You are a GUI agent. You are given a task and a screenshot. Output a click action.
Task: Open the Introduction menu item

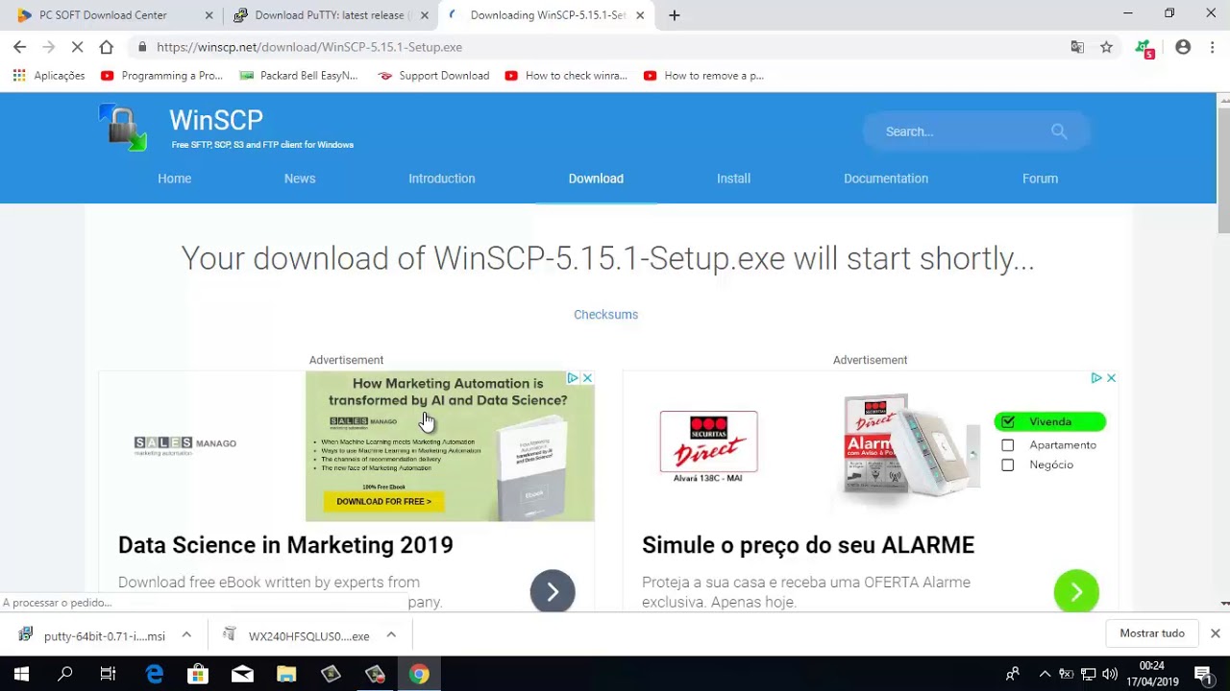(442, 179)
